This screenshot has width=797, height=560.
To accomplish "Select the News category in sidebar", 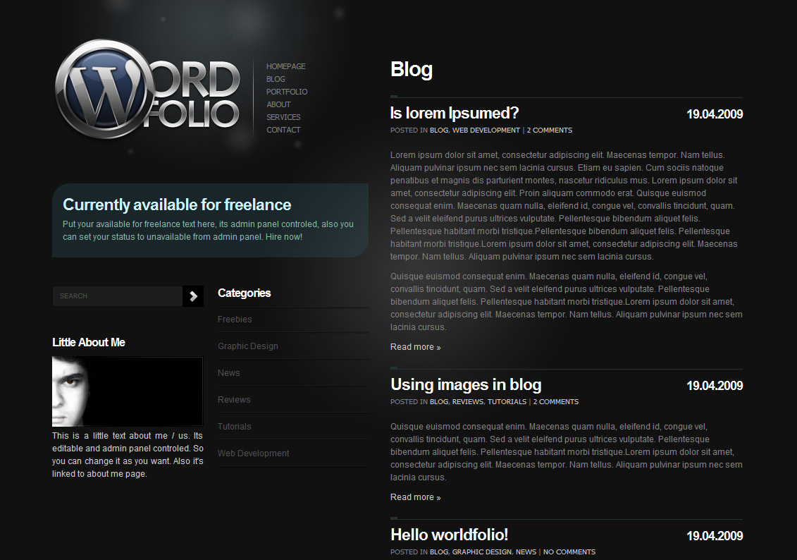I will [x=228, y=373].
